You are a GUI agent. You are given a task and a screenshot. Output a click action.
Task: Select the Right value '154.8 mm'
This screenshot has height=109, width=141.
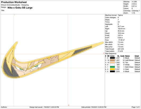click(x=121, y=29)
